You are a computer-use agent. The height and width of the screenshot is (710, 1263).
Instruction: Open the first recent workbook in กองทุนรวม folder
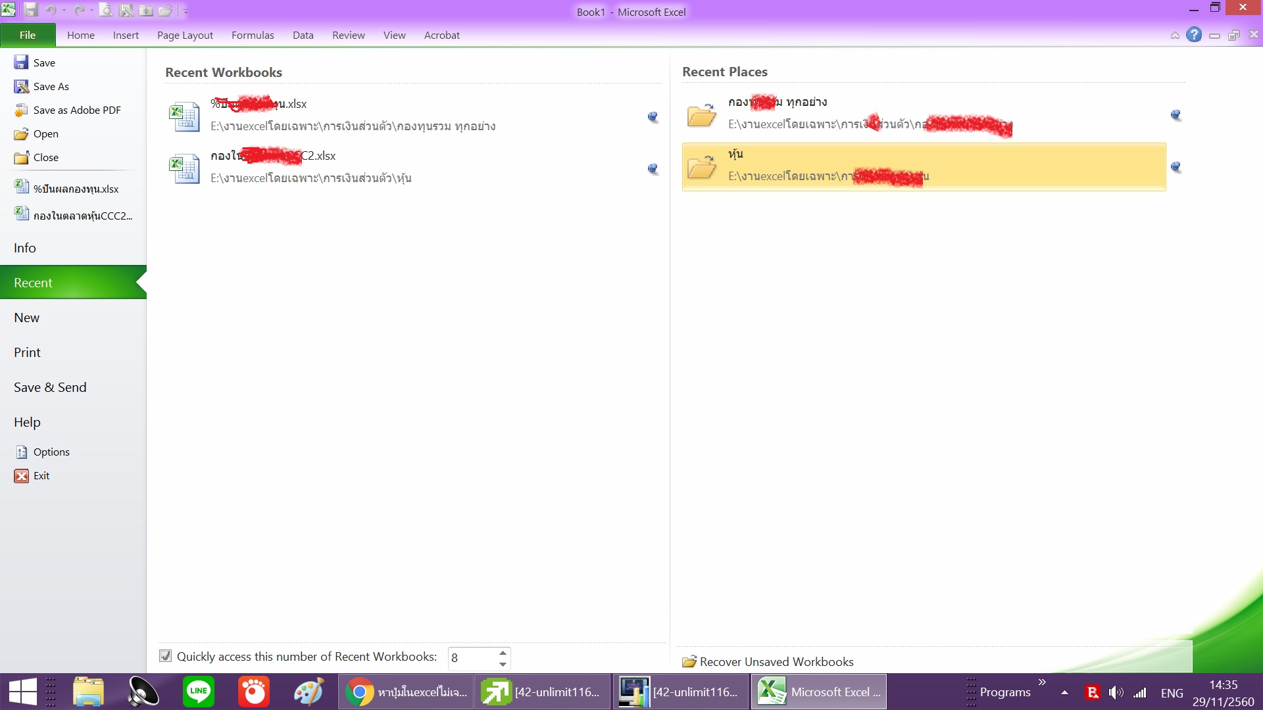[401, 115]
